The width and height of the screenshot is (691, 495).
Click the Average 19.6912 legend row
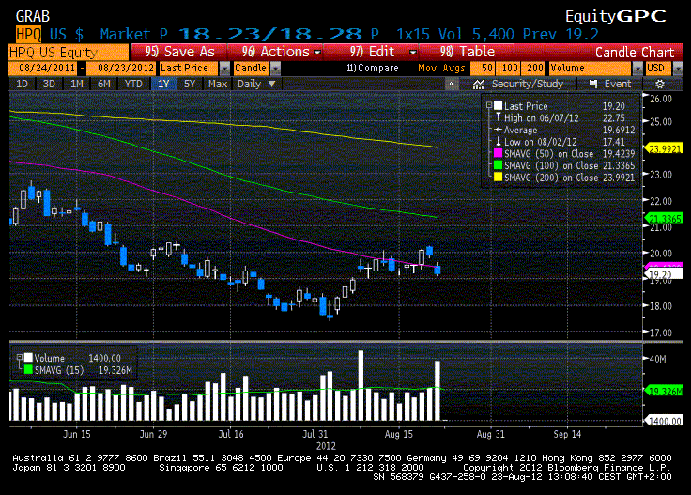(566, 130)
